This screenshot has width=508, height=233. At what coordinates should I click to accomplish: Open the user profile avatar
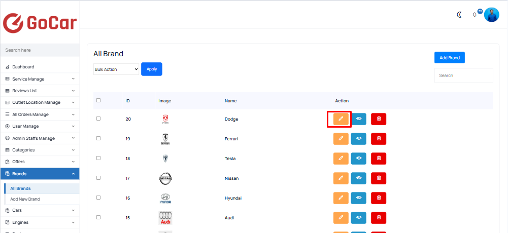(491, 15)
